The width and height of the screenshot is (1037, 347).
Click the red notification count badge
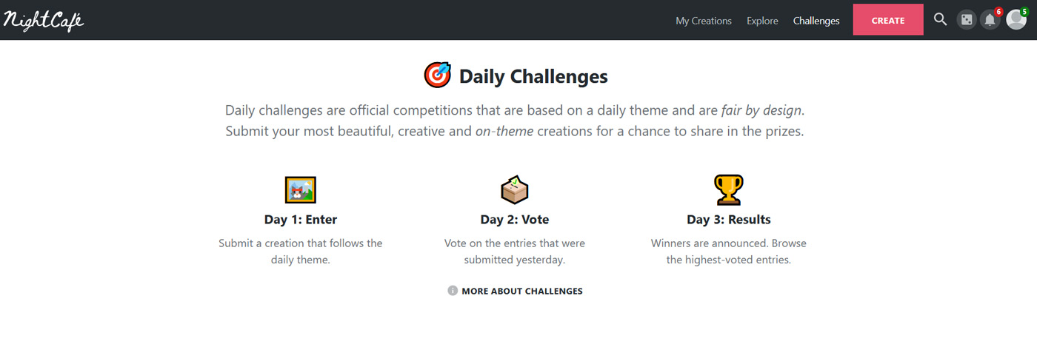coord(998,12)
